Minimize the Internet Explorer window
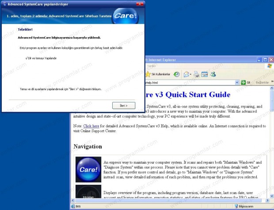The height and width of the screenshot is (210, 274). pyautogui.click(x=259, y=60)
